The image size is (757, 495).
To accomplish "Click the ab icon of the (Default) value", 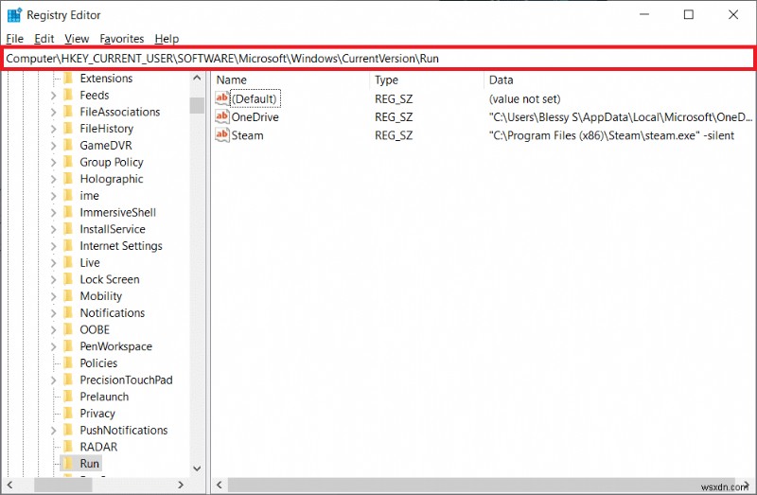I will click(222, 98).
